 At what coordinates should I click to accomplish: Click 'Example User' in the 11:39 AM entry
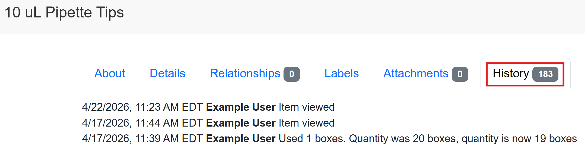(241, 139)
